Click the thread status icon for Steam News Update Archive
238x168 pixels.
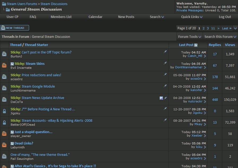coord(4,99)
